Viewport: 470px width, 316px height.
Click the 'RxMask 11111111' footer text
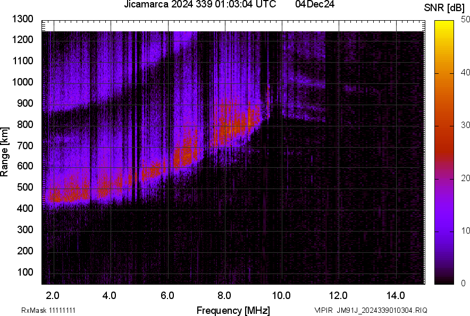[48, 310]
